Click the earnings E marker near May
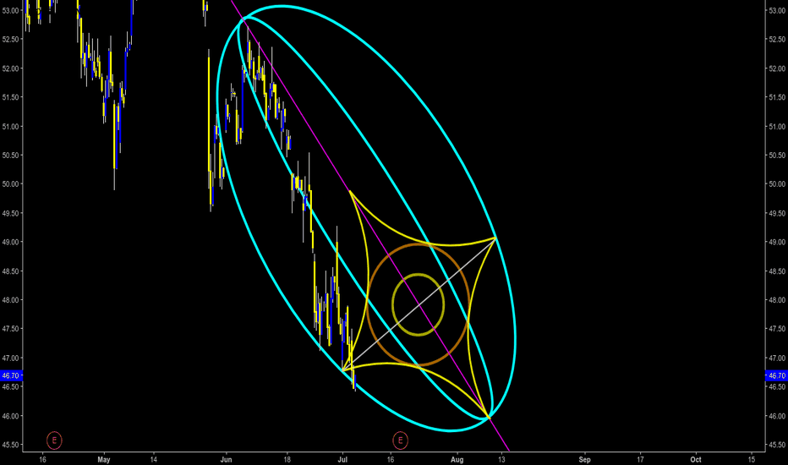The image size is (788, 465). click(x=54, y=440)
